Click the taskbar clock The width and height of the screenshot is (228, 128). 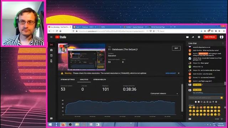pos(221,124)
